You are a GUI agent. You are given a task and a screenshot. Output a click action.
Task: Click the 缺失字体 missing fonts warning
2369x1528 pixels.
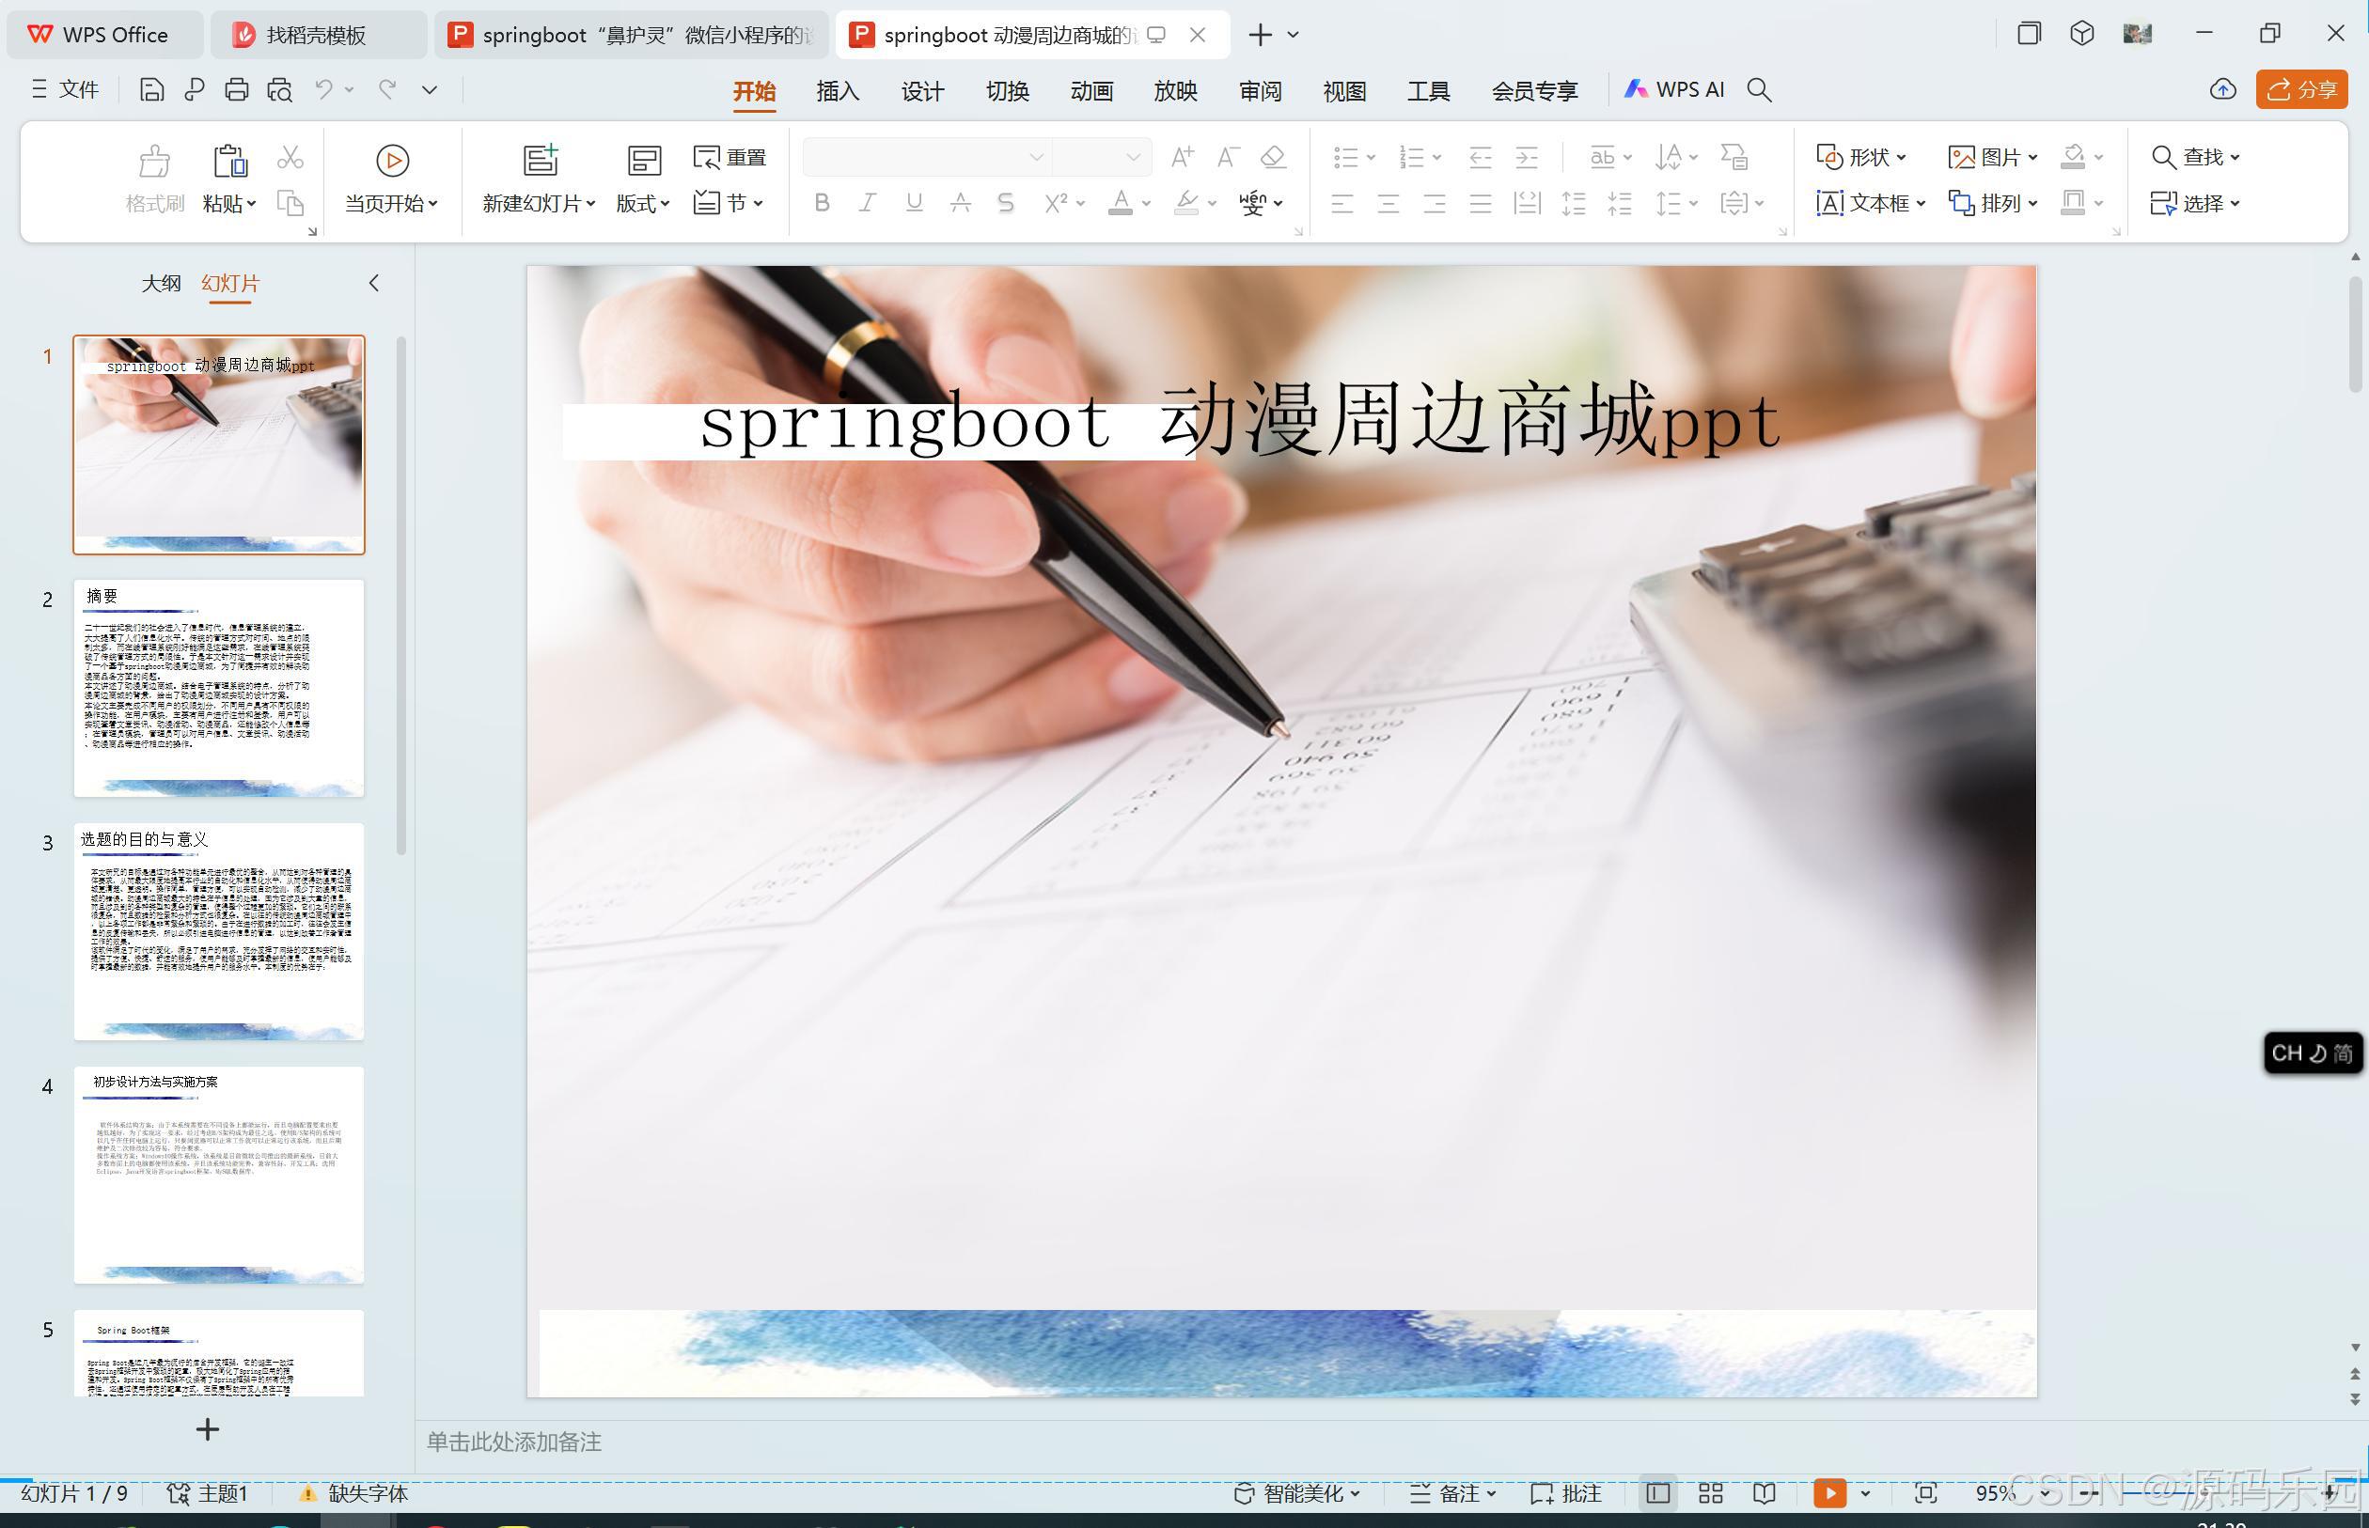point(368,1492)
